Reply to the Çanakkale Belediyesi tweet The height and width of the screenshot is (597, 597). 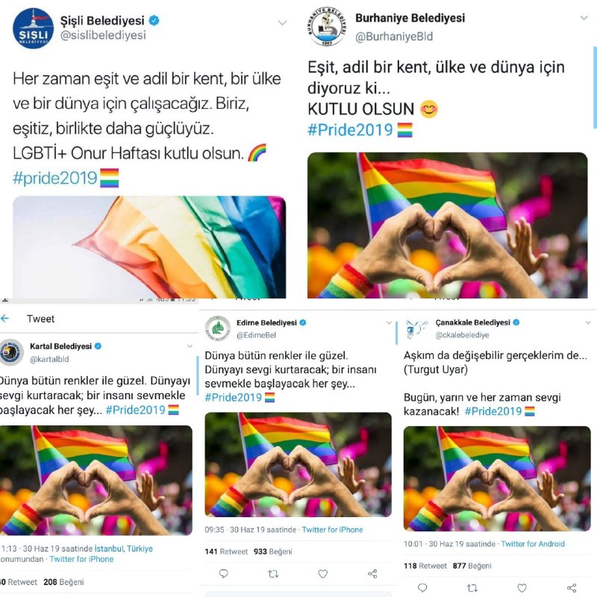[422, 588]
